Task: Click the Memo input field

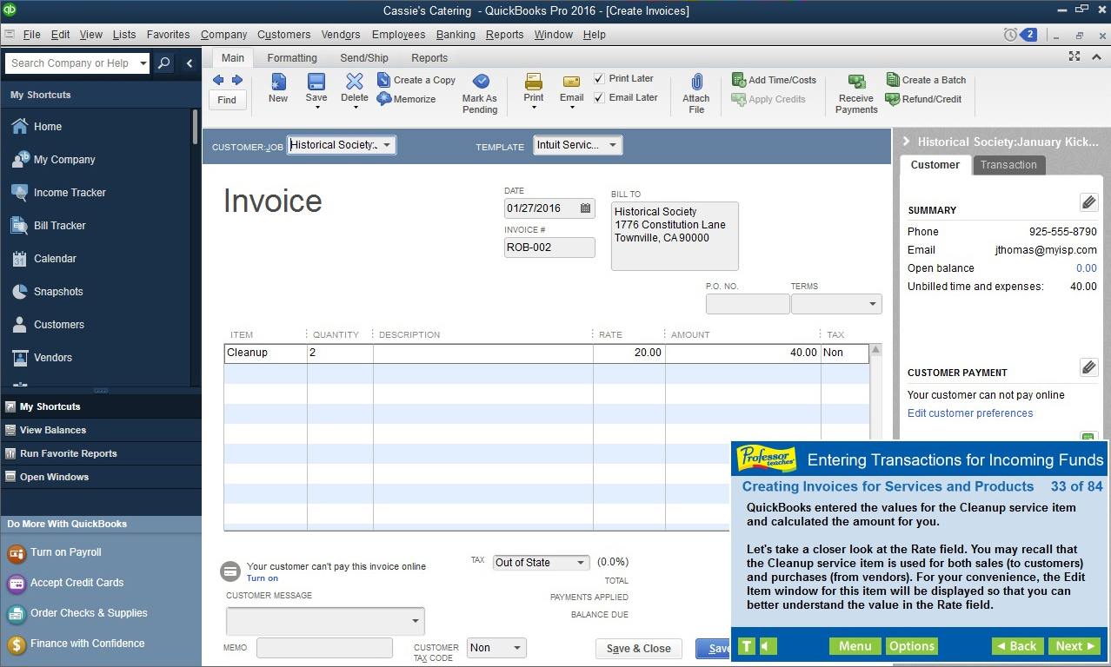Action: pyautogui.click(x=324, y=648)
